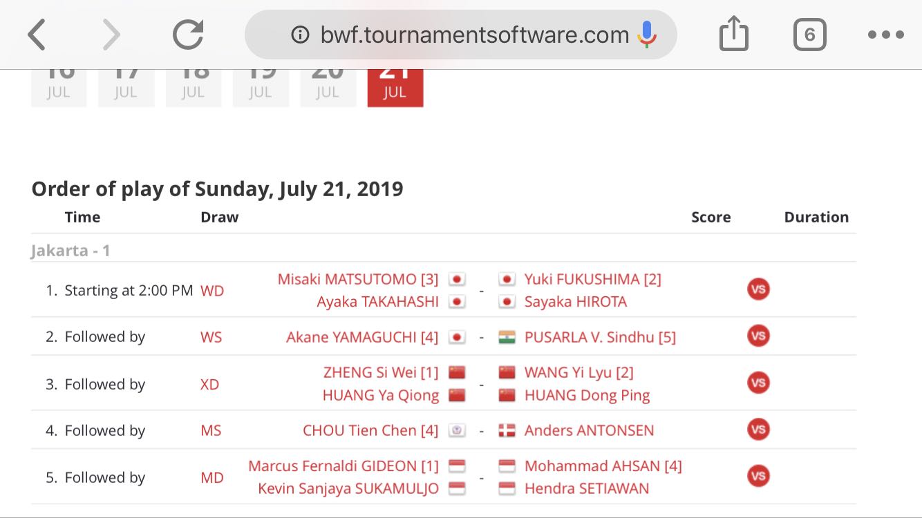Tap the browser forward arrow
Image resolution: width=922 pixels, height=518 pixels.
(111, 35)
